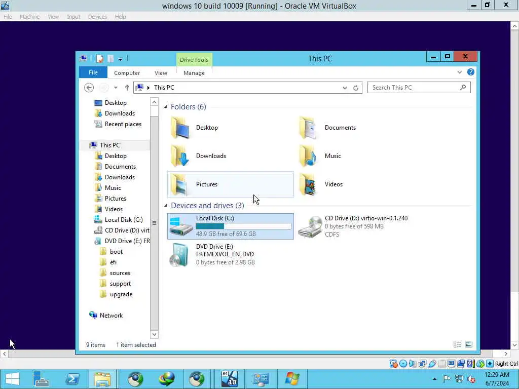Select the Local Disk (C:) drive icon

(181, 226)
